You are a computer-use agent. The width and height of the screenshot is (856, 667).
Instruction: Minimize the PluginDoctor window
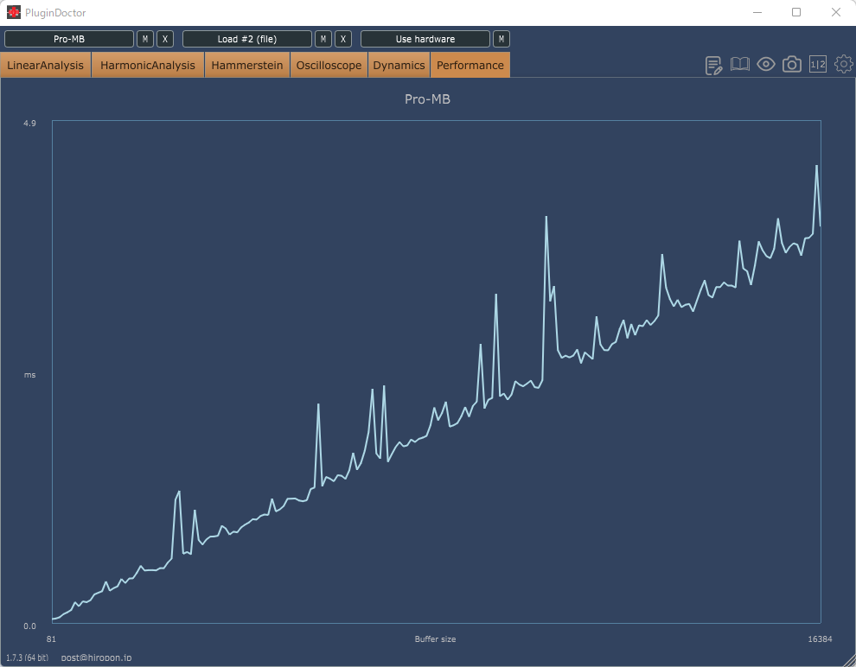click(757, 12)
